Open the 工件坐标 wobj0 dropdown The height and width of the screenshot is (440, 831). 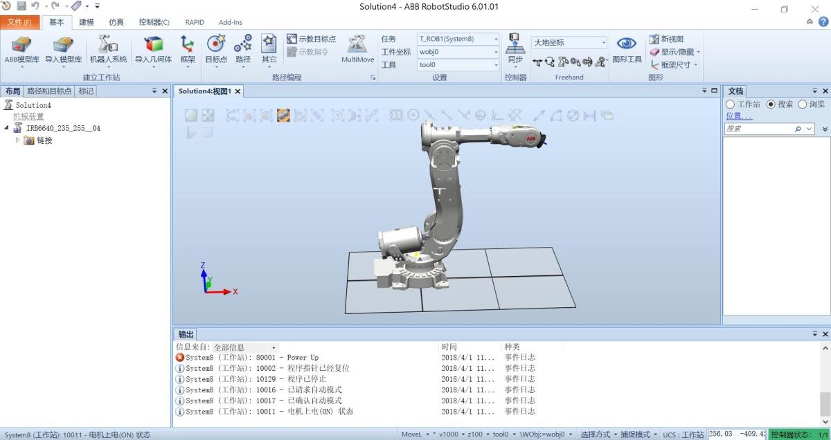point(496,52)
